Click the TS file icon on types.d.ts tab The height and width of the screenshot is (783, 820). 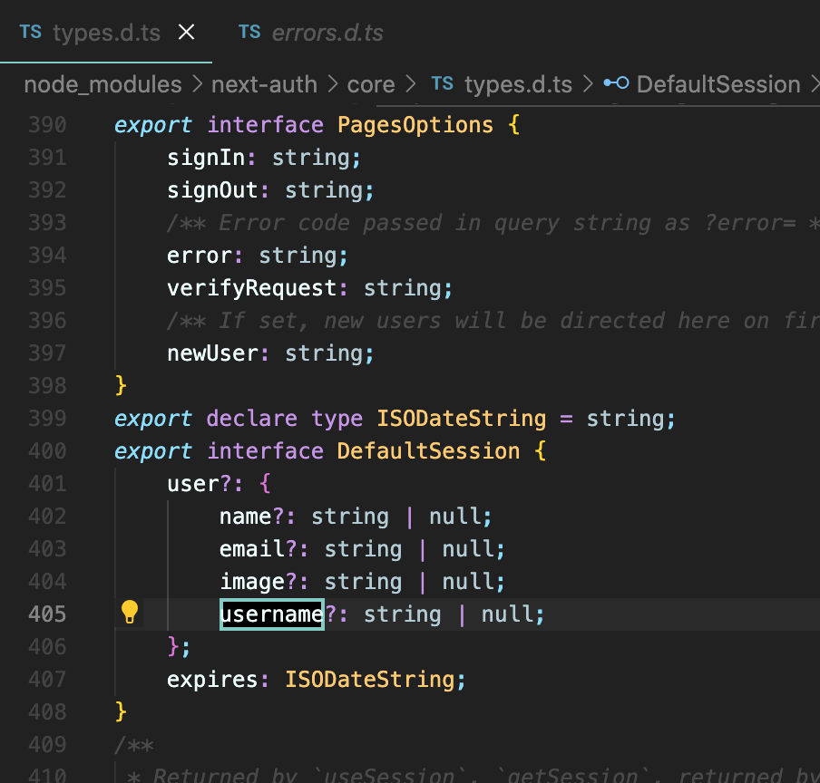pyautogui.click(x=30, y=32)
